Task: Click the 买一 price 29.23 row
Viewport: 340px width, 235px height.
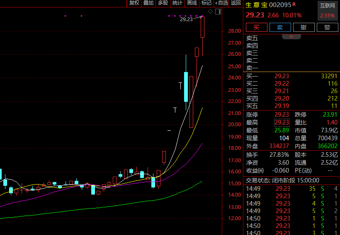Action: (282, 76)
